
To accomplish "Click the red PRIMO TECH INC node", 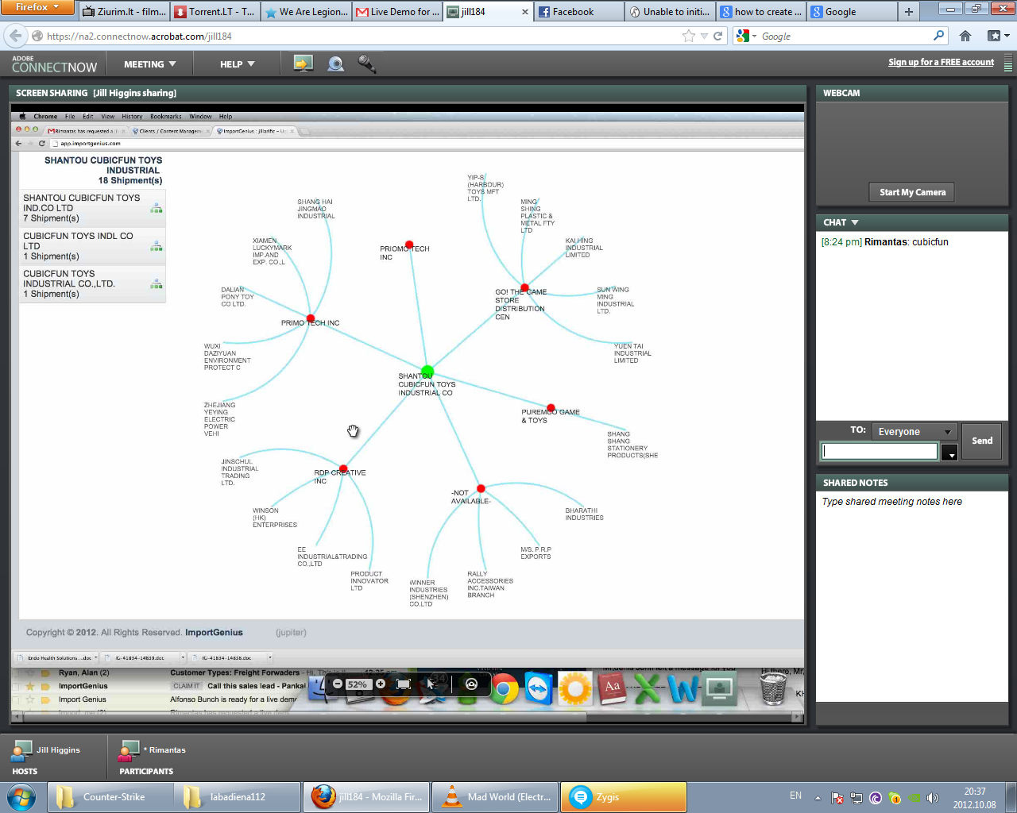I will click(311, 318).
